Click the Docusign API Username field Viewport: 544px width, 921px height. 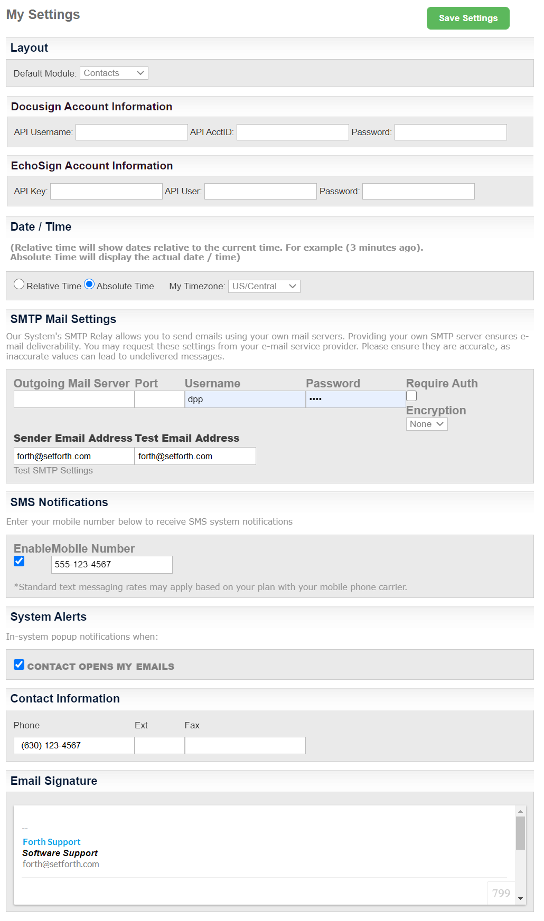tap(131, 132)
